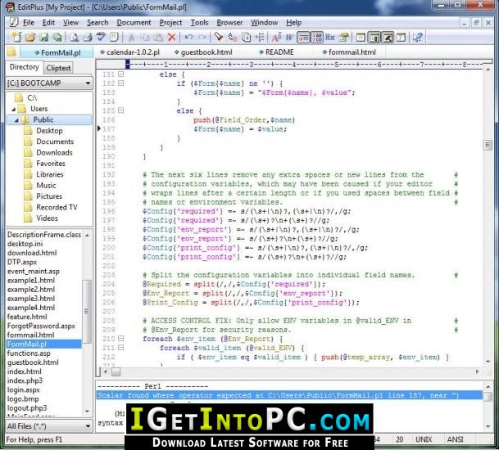Viewport: 499px width, 450px height.
Task: Open Find using the flashlight icon
Action: pyautogui.click(x=219, y=37)
